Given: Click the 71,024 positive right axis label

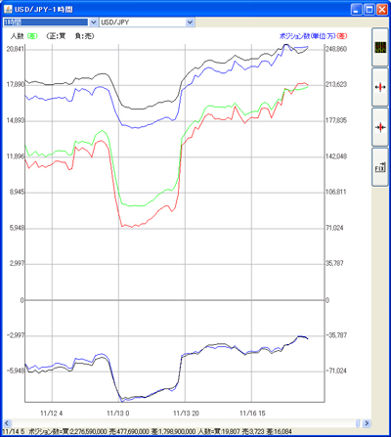Looking at the screenshot, I should pyautogui.click(x=334, y=228).
